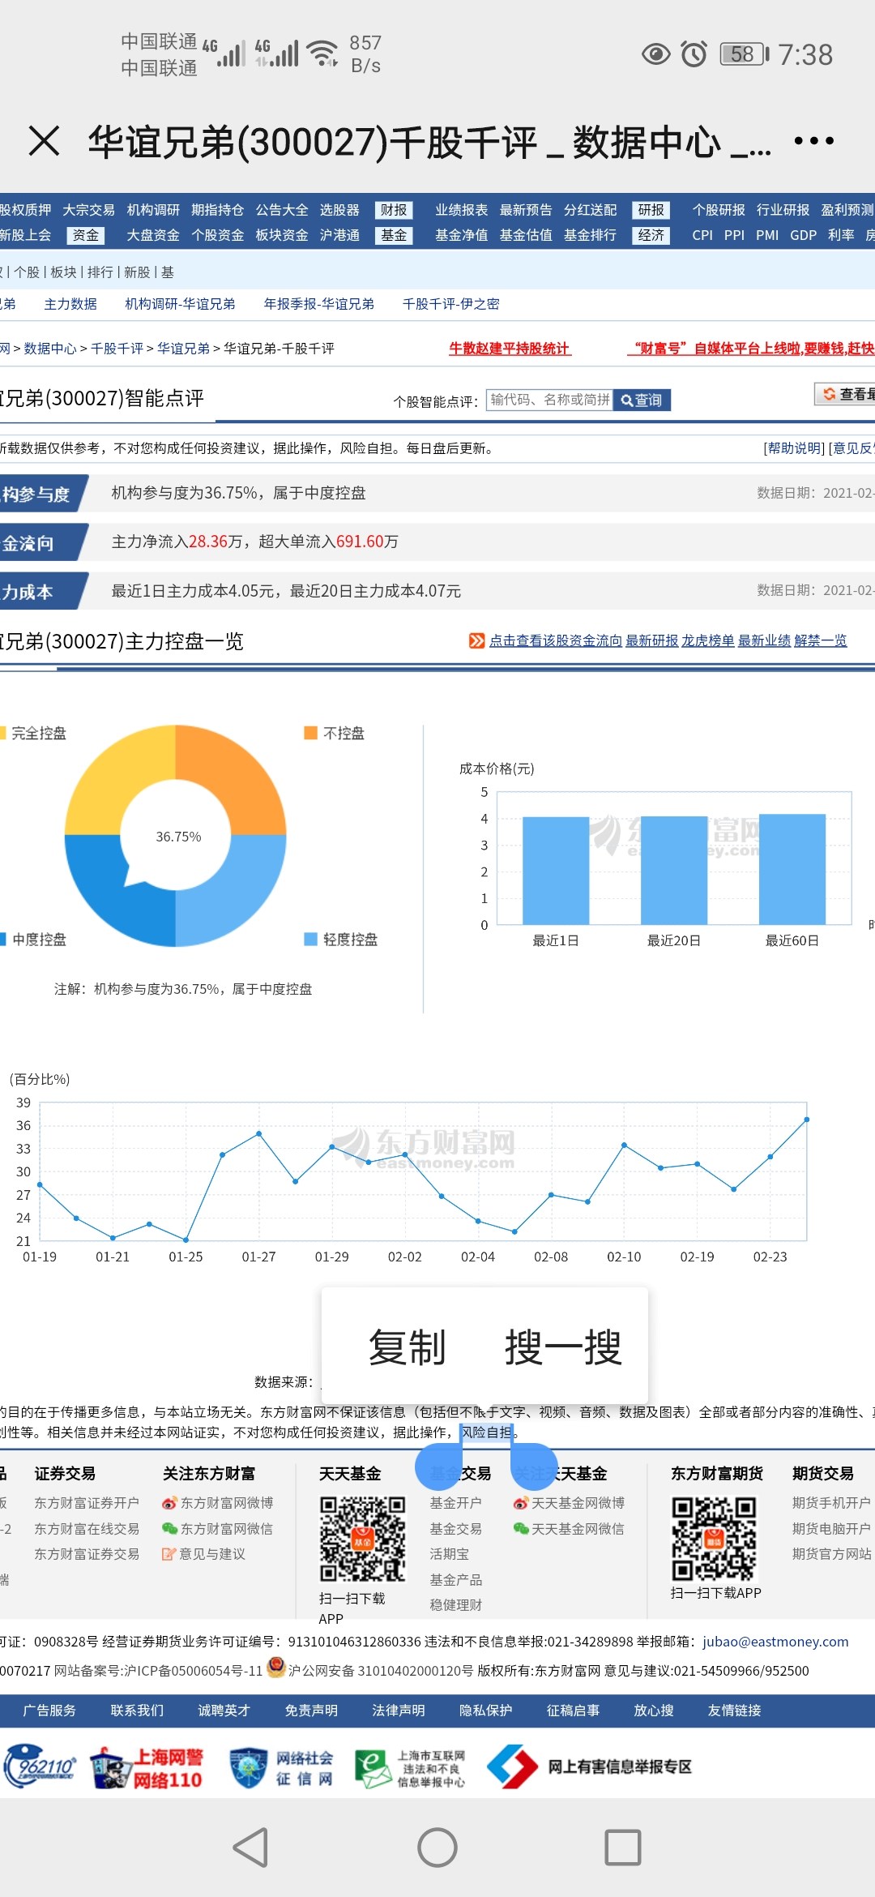The height and width of the screenshot is (1897, 875).
Task: Click 网上有害信息举报专区 badge
Action: (x=590, y=1767)
